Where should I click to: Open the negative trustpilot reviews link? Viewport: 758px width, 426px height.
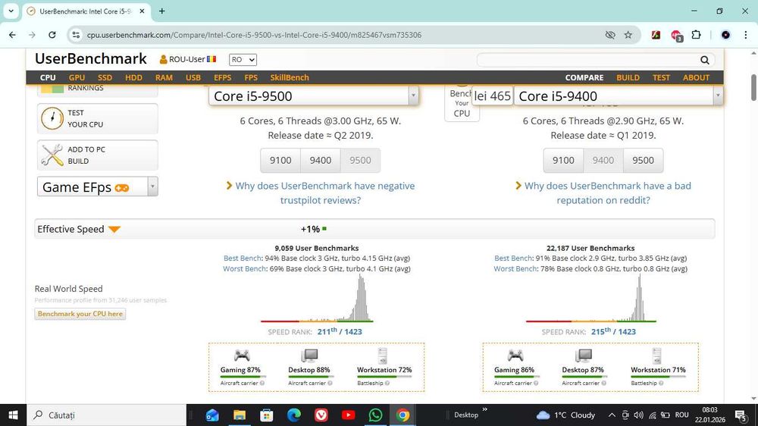pyautogui.click(x=325, y=193)
